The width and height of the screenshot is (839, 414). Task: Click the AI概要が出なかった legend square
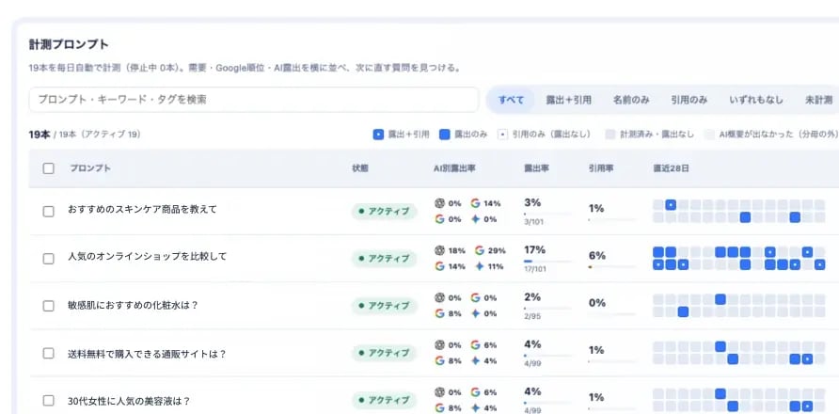pos(709,135)
